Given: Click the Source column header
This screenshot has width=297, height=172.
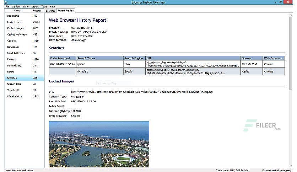Looking at the screenshot, I should tap(252, 58).
